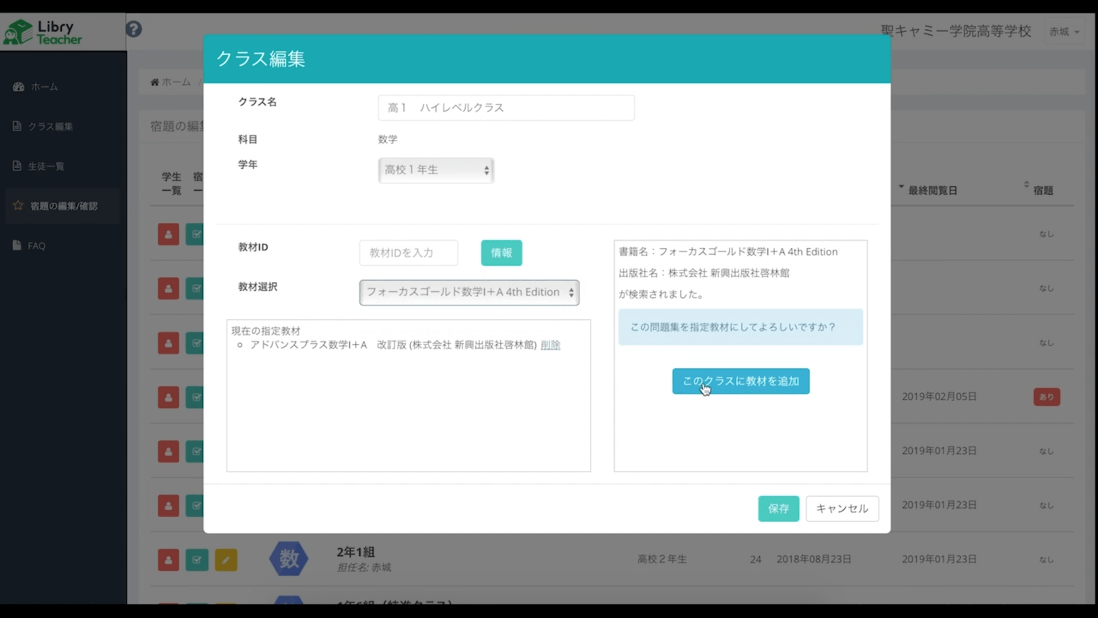Viewport: 1098px width, 618px height.
Task: Open クラス編集 in the sidebar
Action: pyautogui.click(x=50, y=126)
